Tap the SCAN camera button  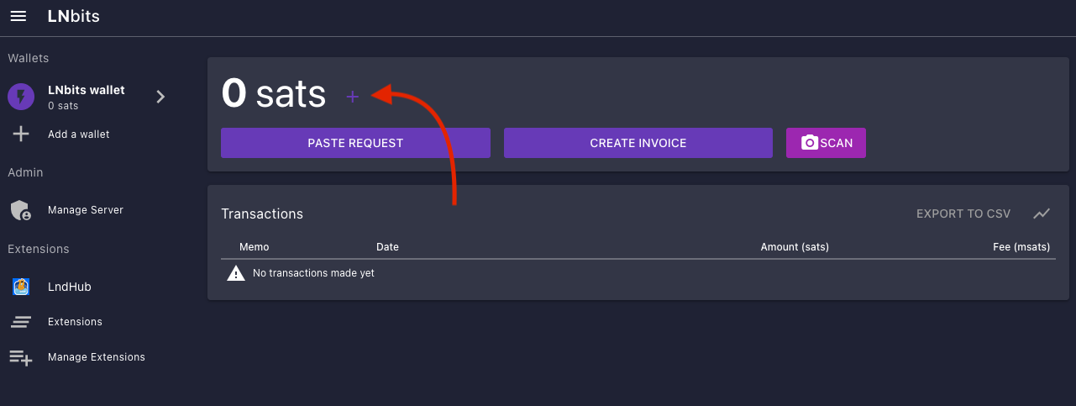pos(826,143)
